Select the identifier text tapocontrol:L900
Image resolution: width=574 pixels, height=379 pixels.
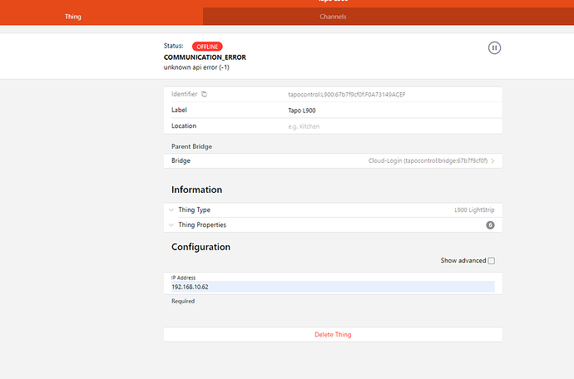click(347, 95)
